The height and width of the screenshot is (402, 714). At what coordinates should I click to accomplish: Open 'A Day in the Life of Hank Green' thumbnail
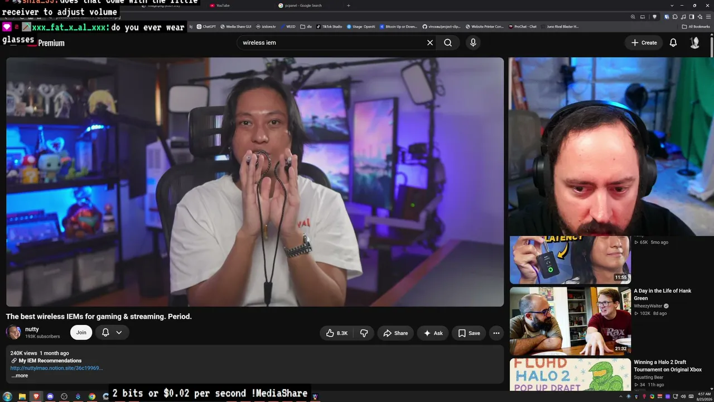click(x=570, y=321)
